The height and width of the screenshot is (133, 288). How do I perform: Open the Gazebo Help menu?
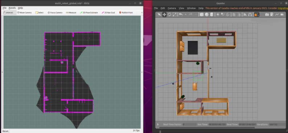tap(201, 8)
